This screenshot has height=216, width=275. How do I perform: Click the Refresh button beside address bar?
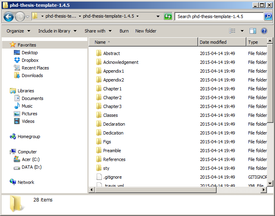click(x=168, y=16)
